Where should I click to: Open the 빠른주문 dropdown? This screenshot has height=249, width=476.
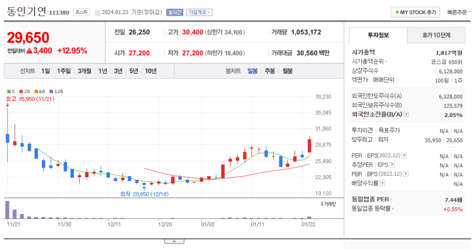459,12
